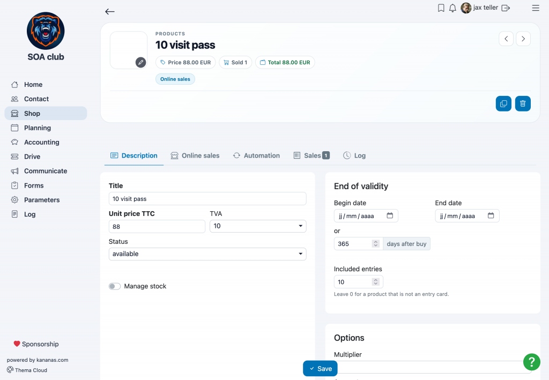Open Forms in the sidebar
Screen dimensions: 549x380
pos(46,185)
